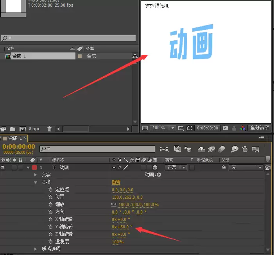Select the 合成 1 timeline tab
Viewport: 274px width, 255px height.
(15, 138)
